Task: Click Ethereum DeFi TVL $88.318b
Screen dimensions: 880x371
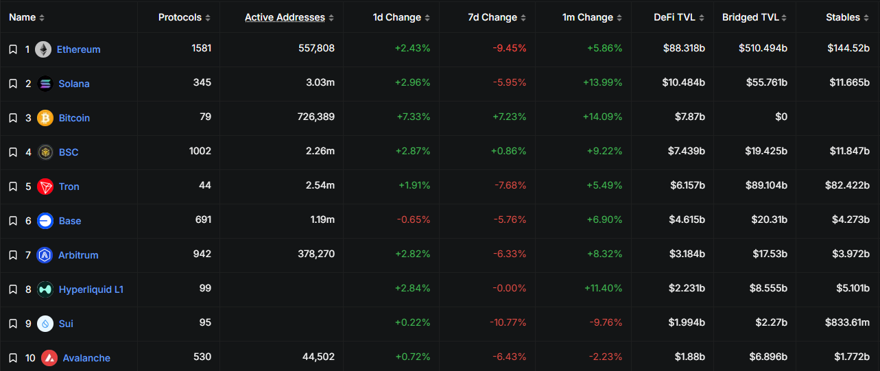Action: (684, 48)
